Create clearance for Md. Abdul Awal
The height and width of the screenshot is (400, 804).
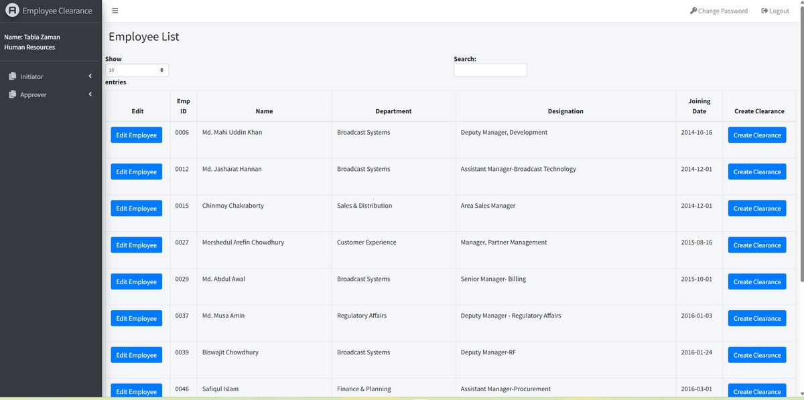pos(756,282)
